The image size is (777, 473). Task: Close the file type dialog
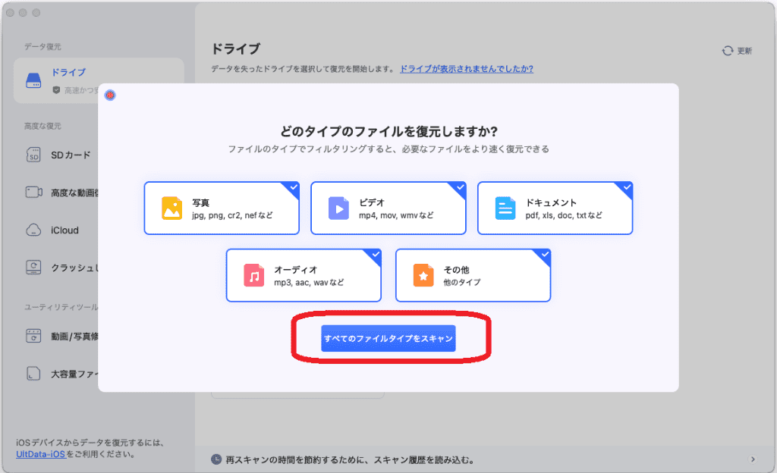(110, 95)
